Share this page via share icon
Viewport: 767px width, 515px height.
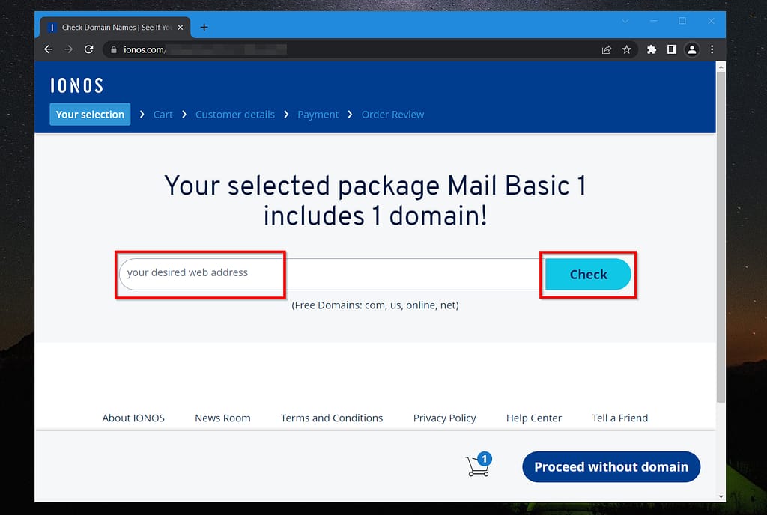coord(607,49)
